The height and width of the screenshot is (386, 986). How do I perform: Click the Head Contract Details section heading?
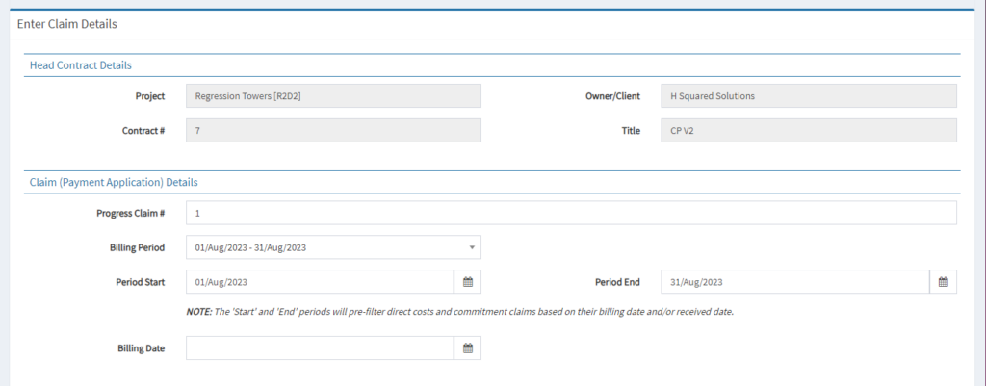tap(81, 65)
